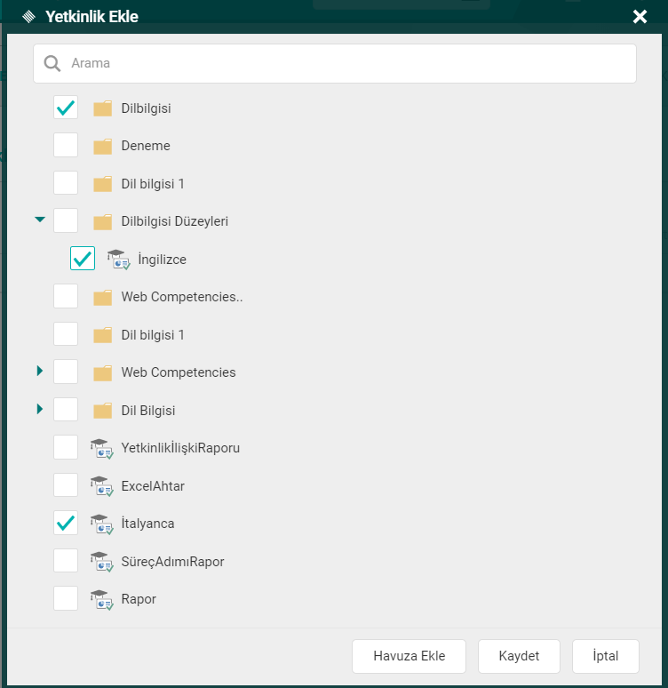
Task: Click the Deneme folder icon
Action: pyautogui.click(x=103, y=146)
